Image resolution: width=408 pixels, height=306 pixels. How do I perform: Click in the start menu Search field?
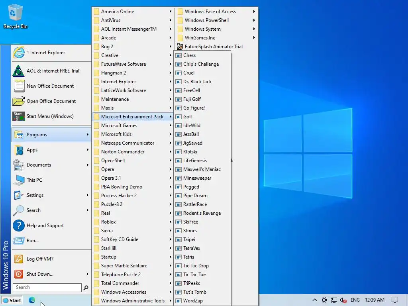[x=47, y=288]
